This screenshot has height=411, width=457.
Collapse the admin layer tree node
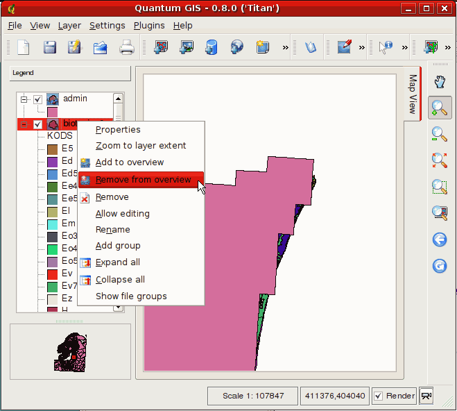pyautogui.click(x=24, y=99)
